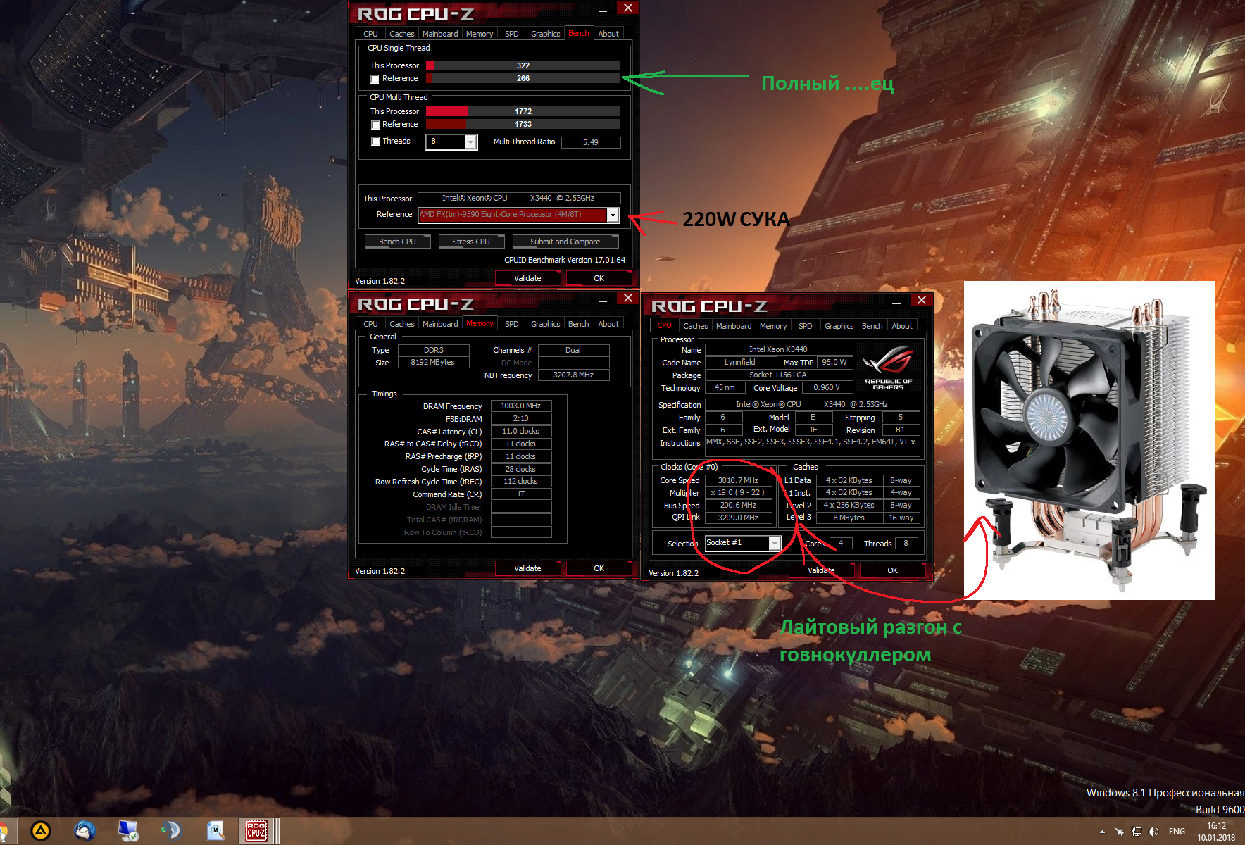Screen dimensions: 1245x845
Task: Launch Remote Desktop Connection taskbar icon
Action: click(x=128, y=831)
